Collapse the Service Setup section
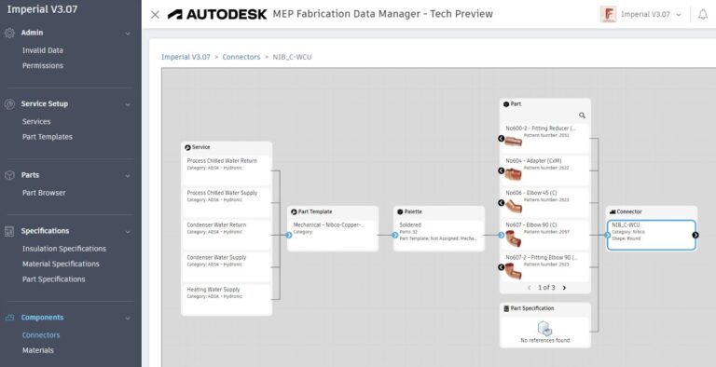The height and width of the screenshot is (367, 716). pos(128,104)
